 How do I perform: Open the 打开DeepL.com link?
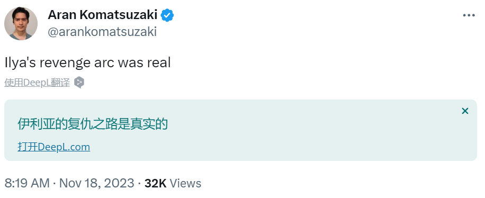click(54, 147)
